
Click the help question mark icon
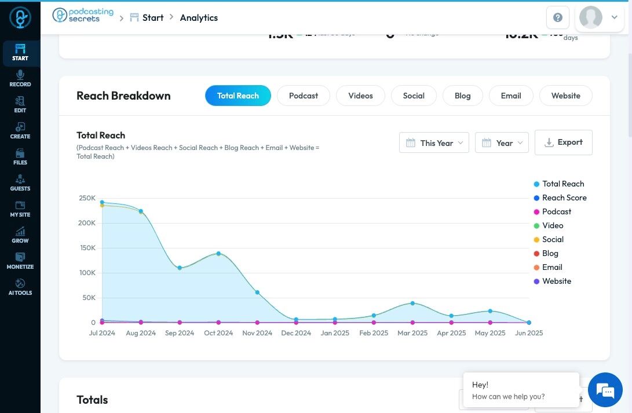coord(558,17)
